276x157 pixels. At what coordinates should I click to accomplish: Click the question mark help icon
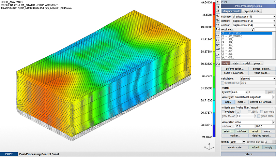(x=218, y=2)
